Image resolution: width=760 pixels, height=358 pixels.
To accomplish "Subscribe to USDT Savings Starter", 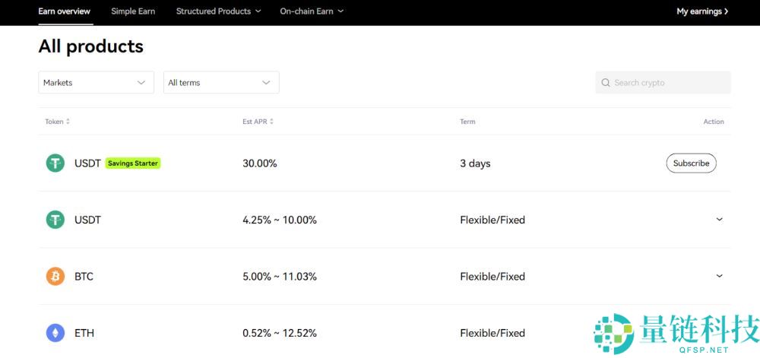I will click(x=691, y=163).
